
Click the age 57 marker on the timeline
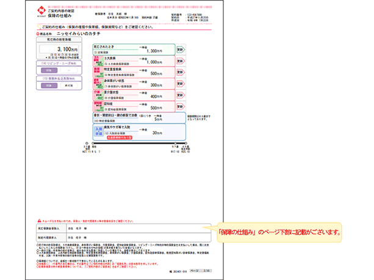click(x=175, y=143)
